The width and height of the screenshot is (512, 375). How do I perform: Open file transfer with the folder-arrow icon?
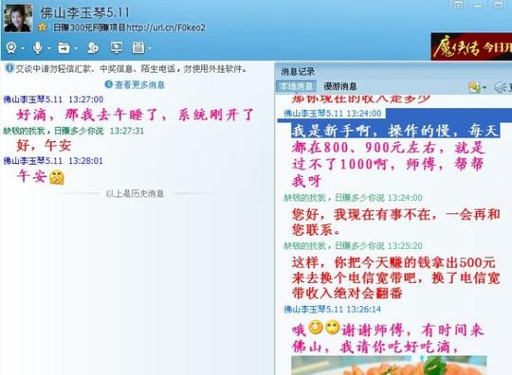pos(64,47)
